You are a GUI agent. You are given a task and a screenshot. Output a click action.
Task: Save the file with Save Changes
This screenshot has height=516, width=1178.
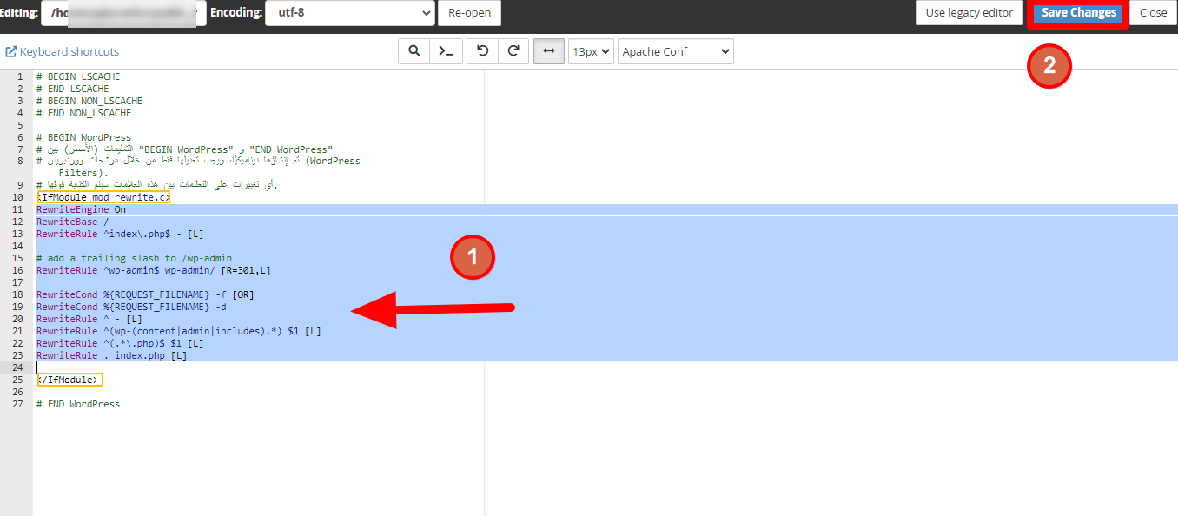tap(1078, 13)
